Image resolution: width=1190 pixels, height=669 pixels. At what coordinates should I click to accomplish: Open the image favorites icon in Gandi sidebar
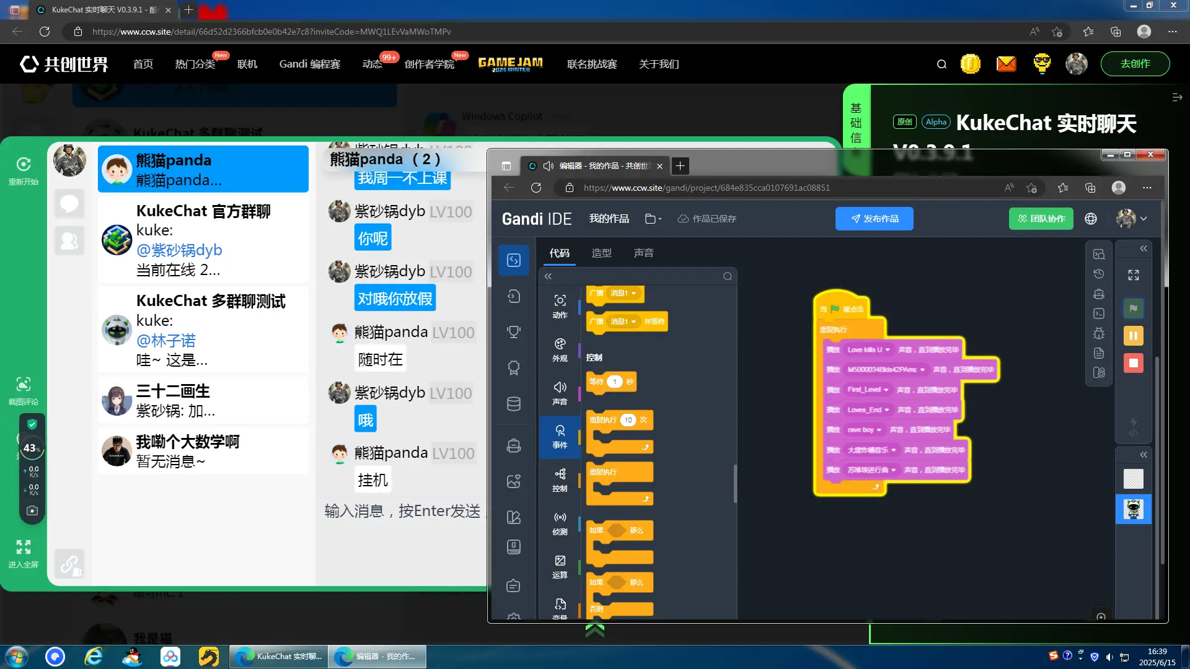[514, 481]
